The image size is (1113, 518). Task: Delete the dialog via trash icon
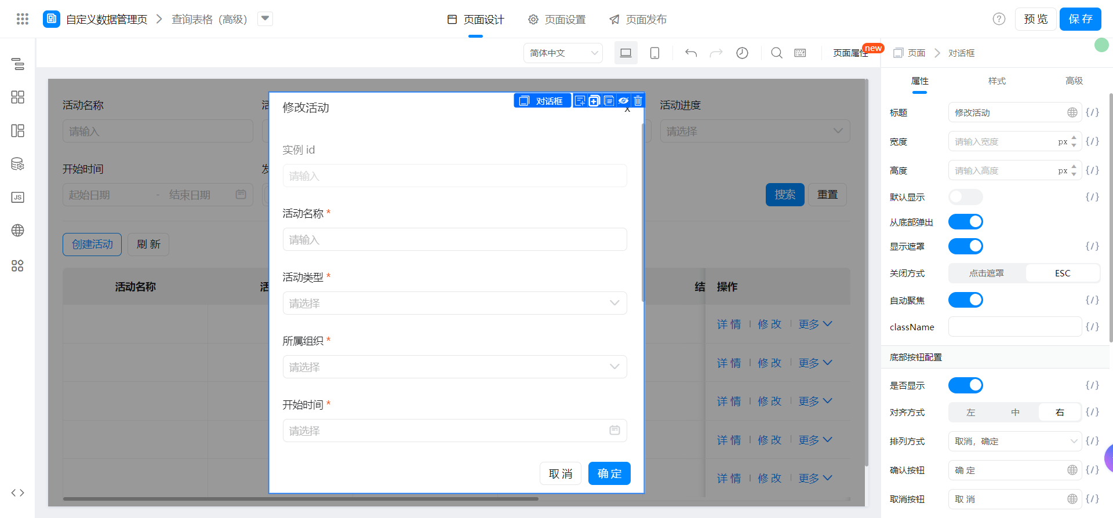[638, 101]
